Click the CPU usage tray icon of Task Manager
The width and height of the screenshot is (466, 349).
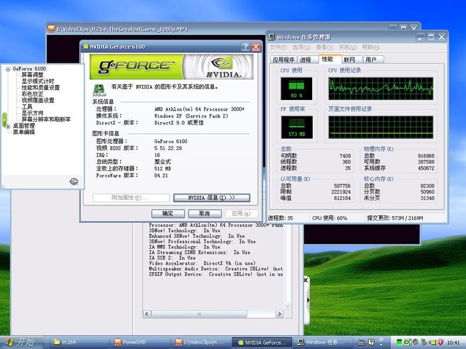(400, 342)
